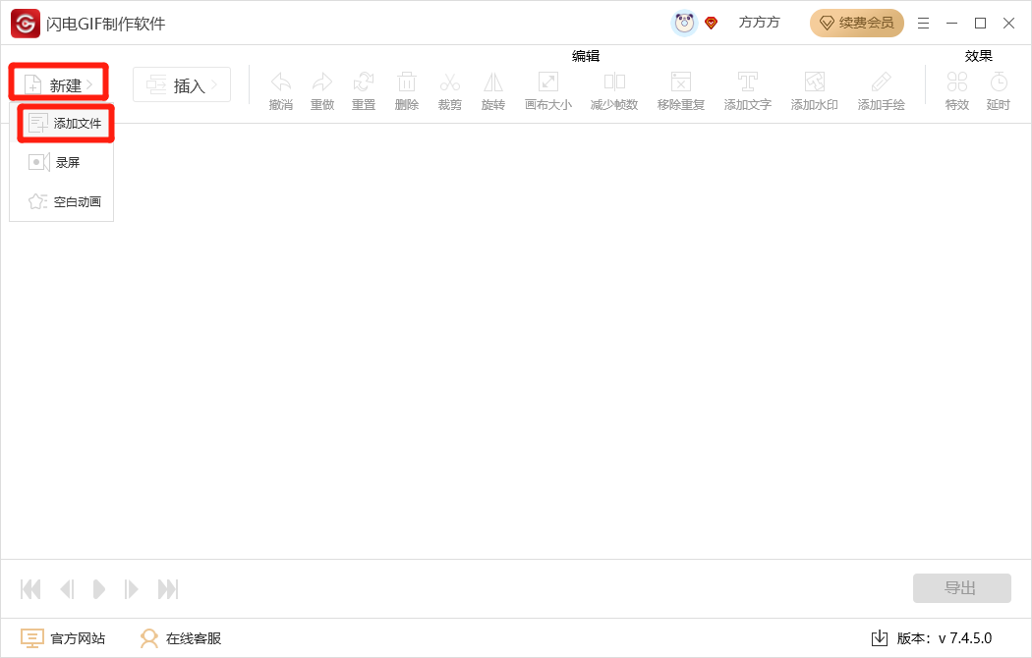Screen dimensions: 1032x658
Task: Click the jump-to-last-frame playback control
Action: coord(167,588)
